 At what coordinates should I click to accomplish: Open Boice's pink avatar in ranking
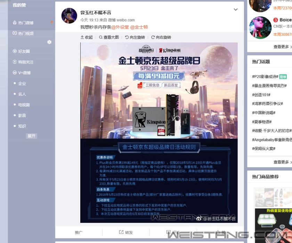pos(260,27)
